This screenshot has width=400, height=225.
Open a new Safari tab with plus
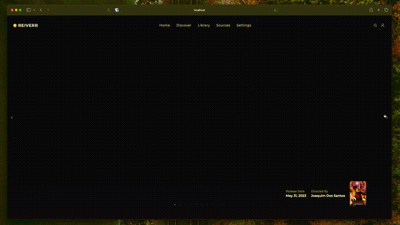pyautogui.click(x=378, y=10)
